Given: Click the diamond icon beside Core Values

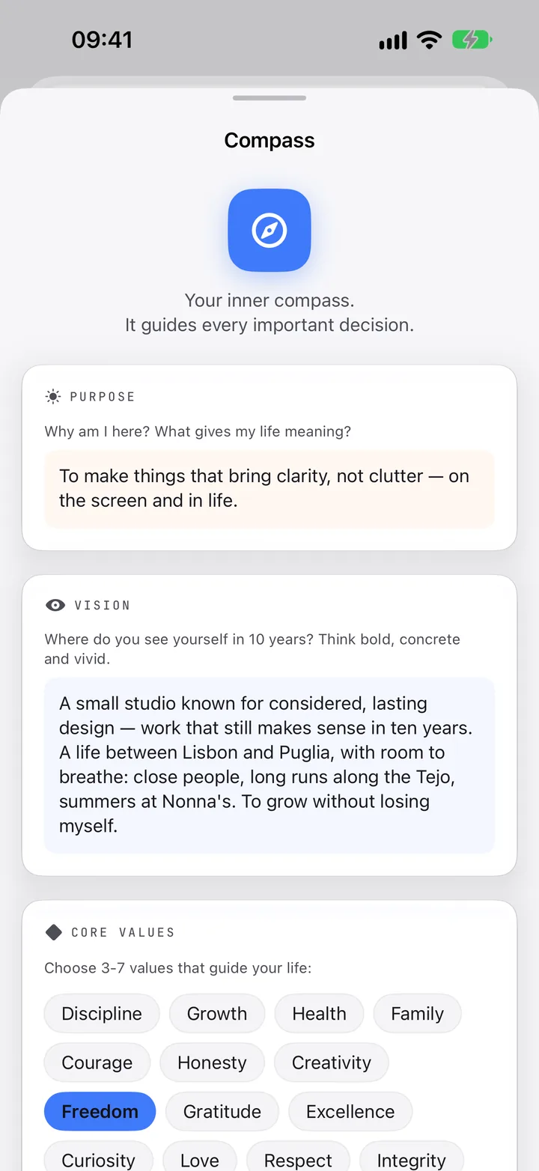Looking at the screenshot, I should [54, 932].
